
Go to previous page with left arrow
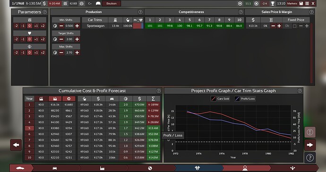click(x=16, y=145)
